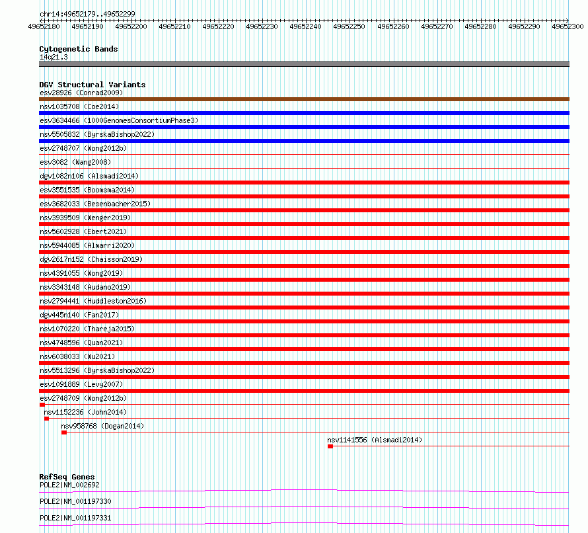Screen dimensions: 588x533
Task: Select esv2748707 (Wong2012b) label
Action: tap(83, 148)
